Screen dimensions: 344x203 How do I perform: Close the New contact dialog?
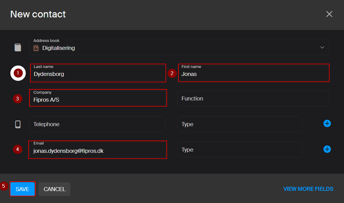[329, 14]
